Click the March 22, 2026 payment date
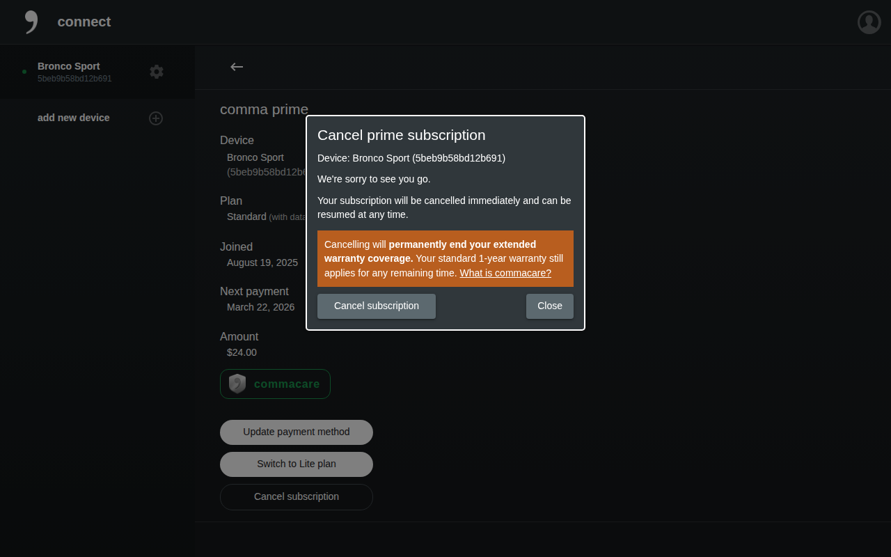Image resolution: width=891 pixels, height=557 pixels. [x=260, y=307]
